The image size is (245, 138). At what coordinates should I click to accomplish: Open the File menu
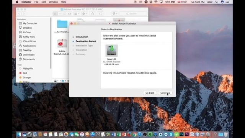(x=36, y=2)
